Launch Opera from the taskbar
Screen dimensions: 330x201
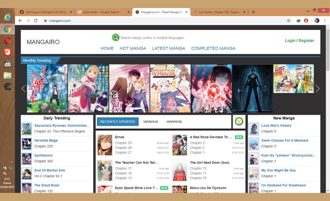pos(7,41)
